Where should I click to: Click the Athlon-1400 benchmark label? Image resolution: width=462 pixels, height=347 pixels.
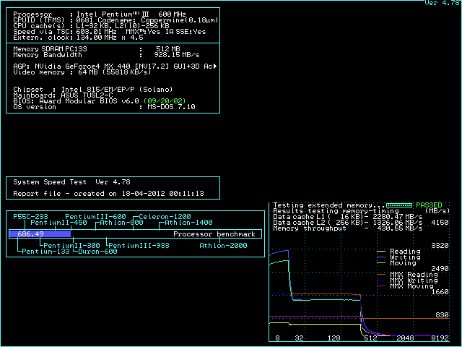[x=188, y=223]
